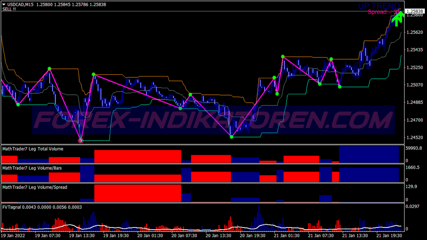Screen dimensions: 427x240
Task: Open the USDCAD chart dropdown triangle
Action: [4, 5]
